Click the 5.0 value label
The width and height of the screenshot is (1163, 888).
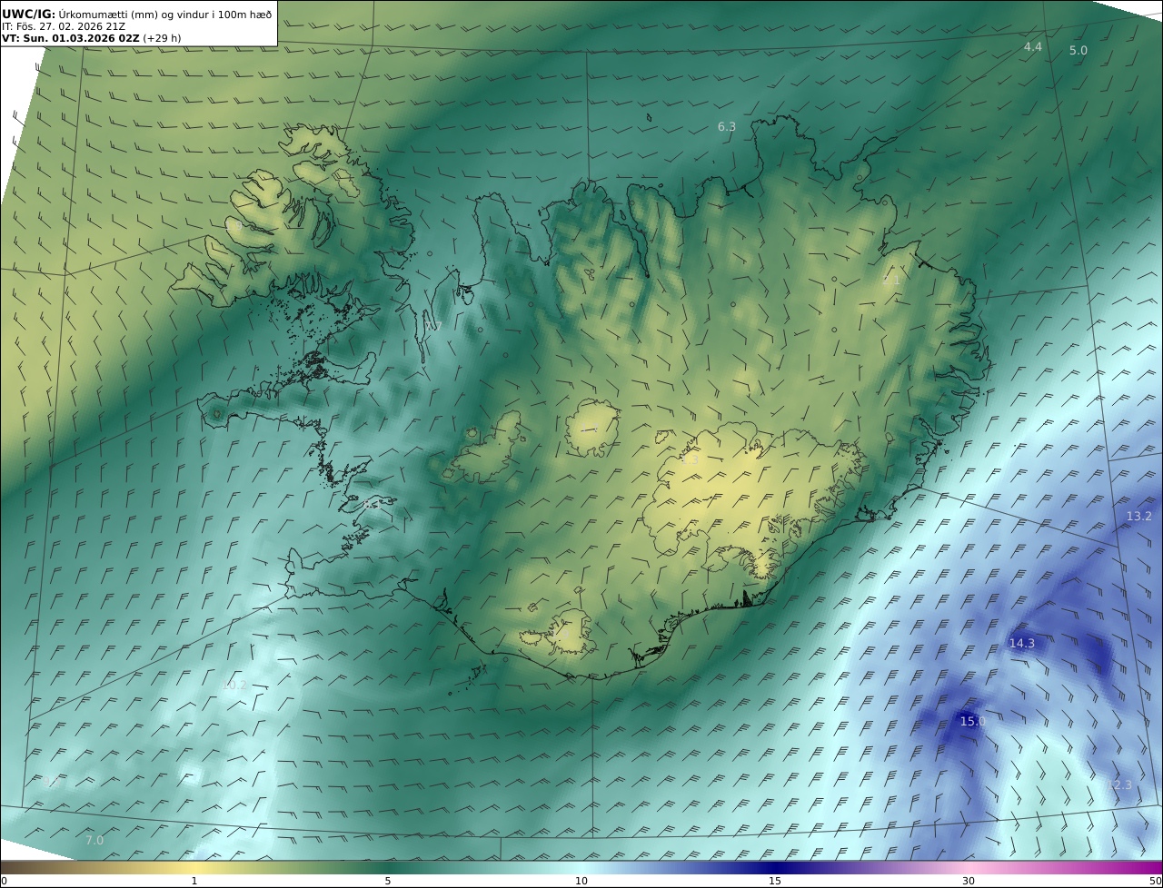pyautogui.click(x=1079, y=51)
